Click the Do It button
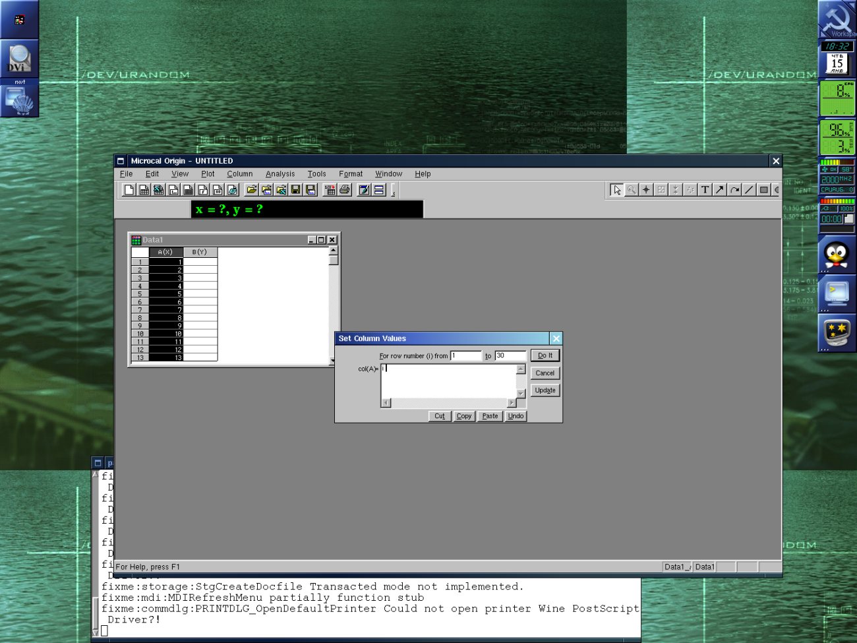The width and height of the screenshot is (857, 643). 545,355
